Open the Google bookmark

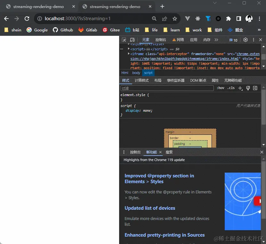(x=37, y=30)
